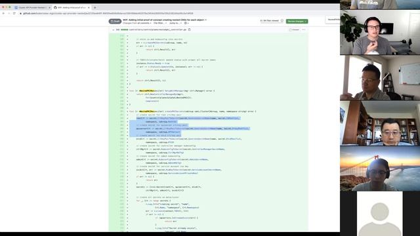Open a new browser tab
This screenshot has width=420, height=236.
94,7
